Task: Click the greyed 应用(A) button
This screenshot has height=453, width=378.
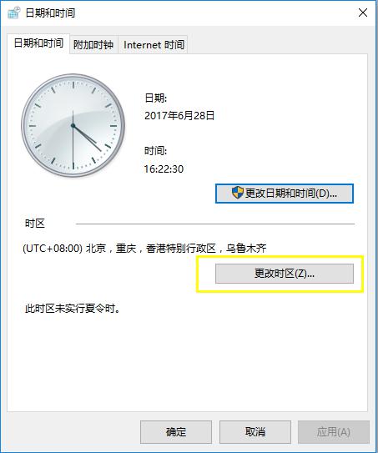Action: tap(334, 432)
